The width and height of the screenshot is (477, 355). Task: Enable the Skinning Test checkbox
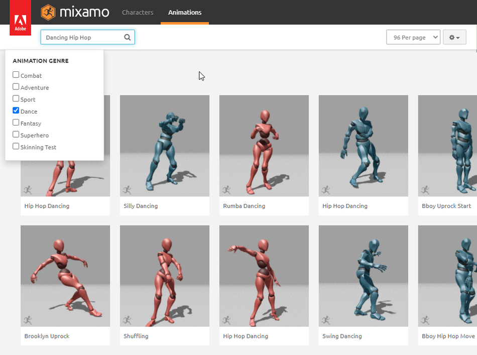[15, 147]
